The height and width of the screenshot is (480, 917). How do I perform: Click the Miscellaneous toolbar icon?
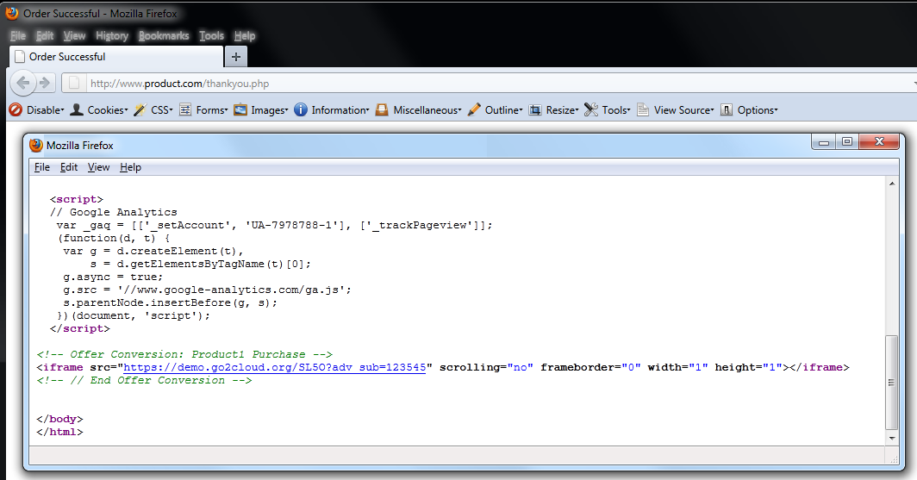(x=382, y=110)
